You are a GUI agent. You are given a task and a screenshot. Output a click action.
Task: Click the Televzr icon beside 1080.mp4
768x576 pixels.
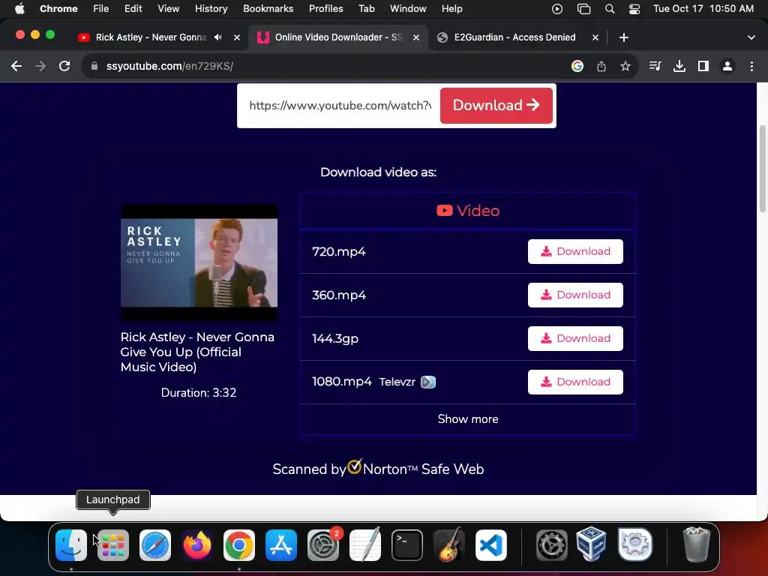pos(428,382)
